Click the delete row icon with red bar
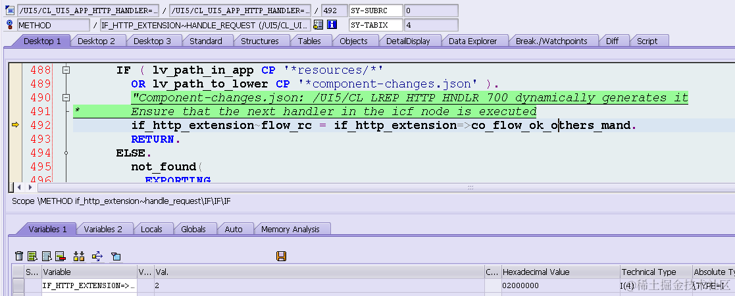735x296 pixels. point(61,256)
